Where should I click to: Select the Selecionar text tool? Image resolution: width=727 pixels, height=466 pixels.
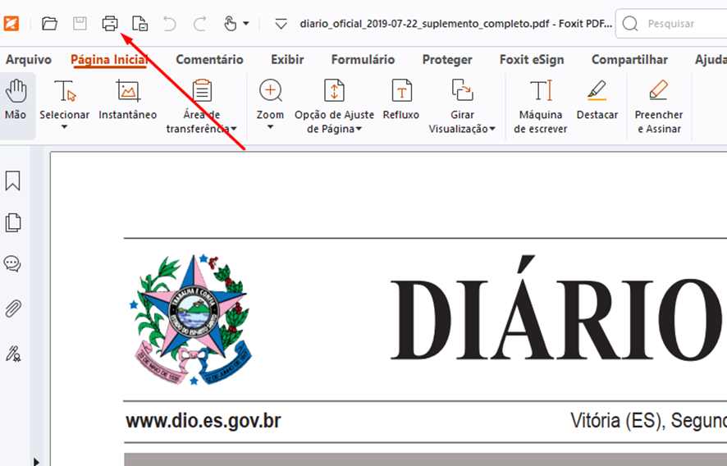point(65,100)
